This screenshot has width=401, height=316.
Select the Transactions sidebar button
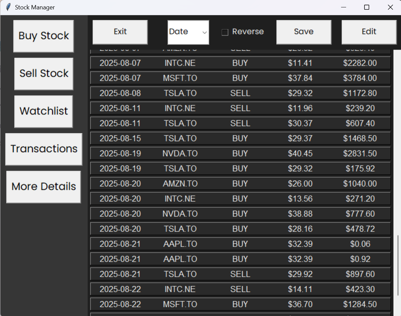pos(44,149)
